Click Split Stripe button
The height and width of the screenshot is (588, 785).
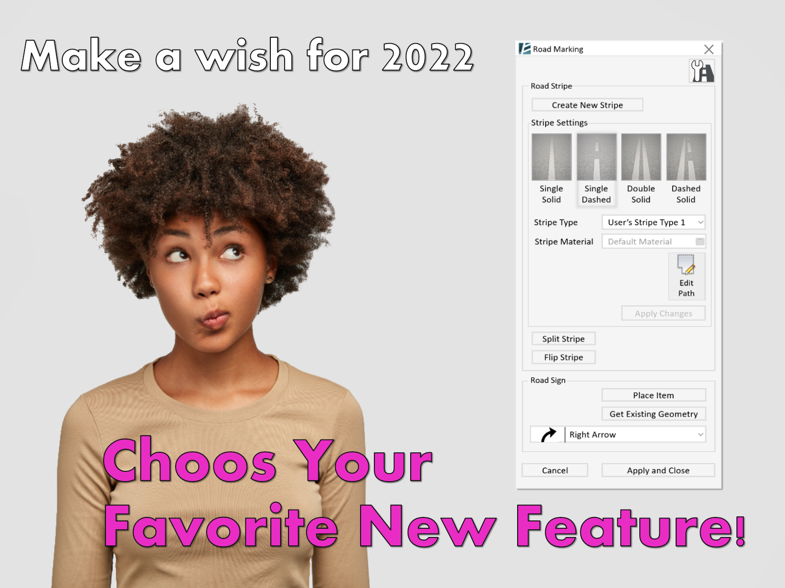[x=563, y=339]
